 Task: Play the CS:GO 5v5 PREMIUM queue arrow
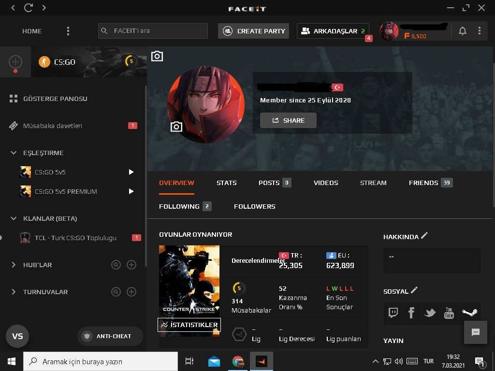point(131,191)
